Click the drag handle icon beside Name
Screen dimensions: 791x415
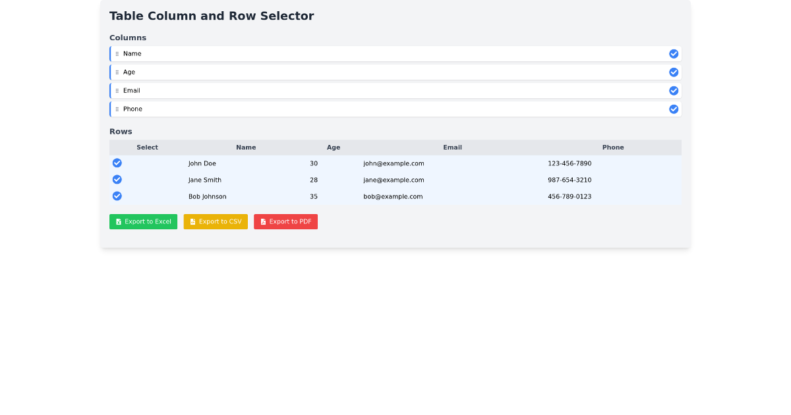tap(119, 53)
